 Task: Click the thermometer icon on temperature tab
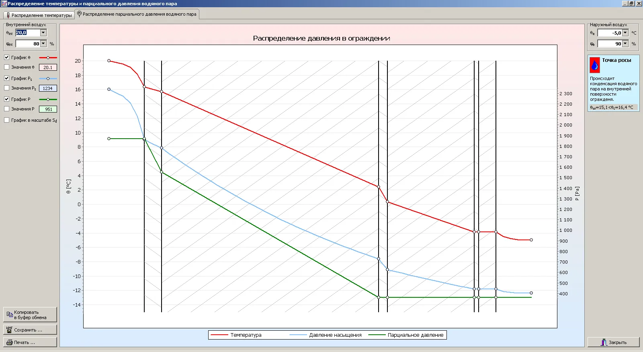(x=8, y=15)
